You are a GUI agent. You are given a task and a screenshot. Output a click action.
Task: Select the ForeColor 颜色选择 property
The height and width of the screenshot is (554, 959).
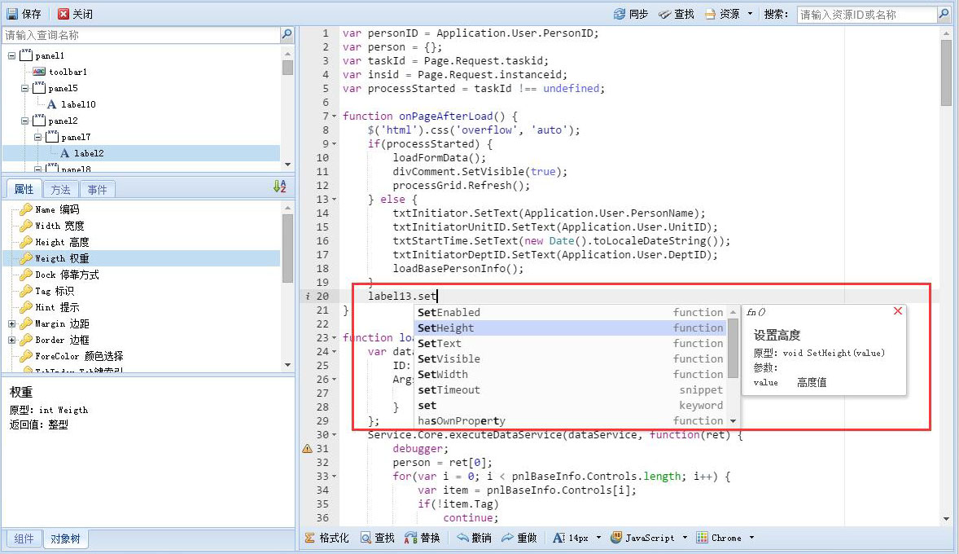79,356
